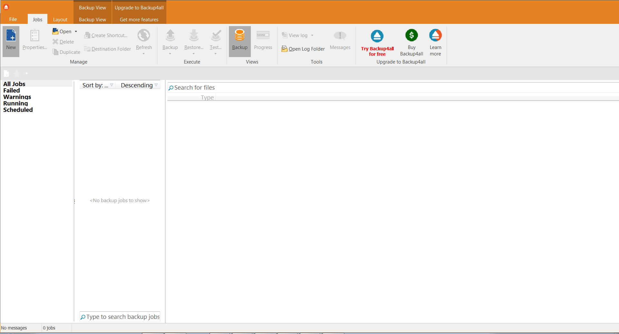Open the Destination Folder
This screenshot has height=334, width=619.
point(108,49)
